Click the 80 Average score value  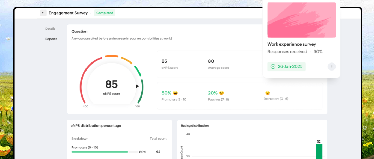click(211, 61)
